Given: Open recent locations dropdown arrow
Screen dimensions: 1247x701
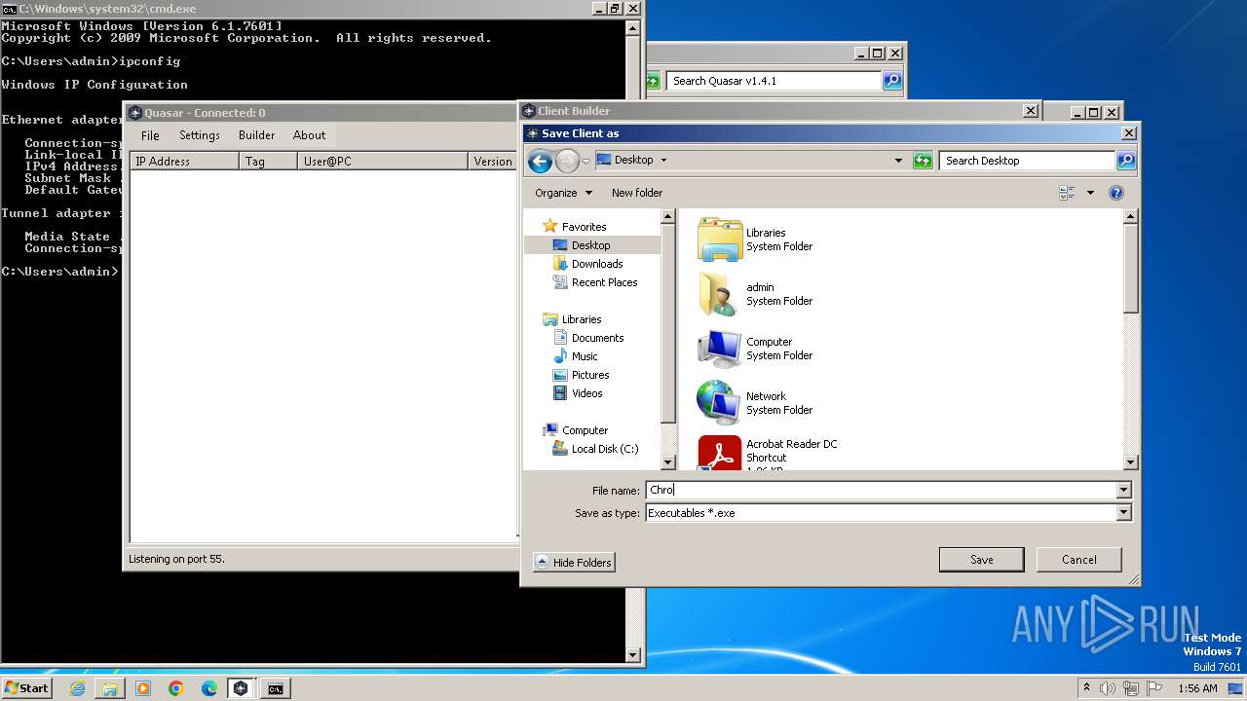Looking at the screenshot, I should click(x=586, y=162).
